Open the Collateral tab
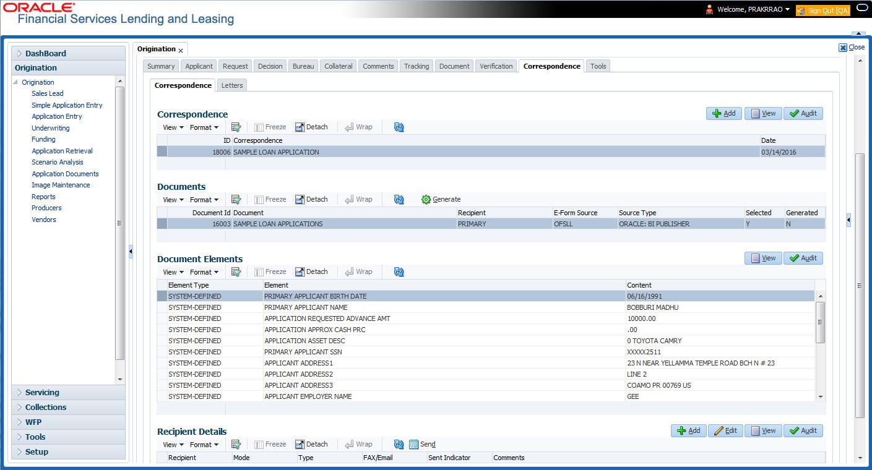The width and height of the screenshot is (872, 470). point(338,66)
